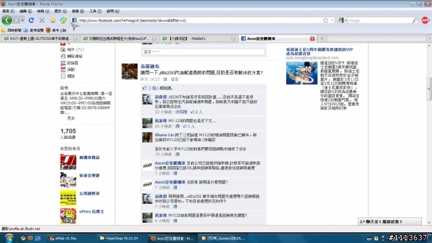Click the thumbs-up '2 people like this' icon
Viewport: 432px width, 243px height.
145,88
